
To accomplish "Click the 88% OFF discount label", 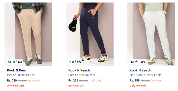I will 34,81.
